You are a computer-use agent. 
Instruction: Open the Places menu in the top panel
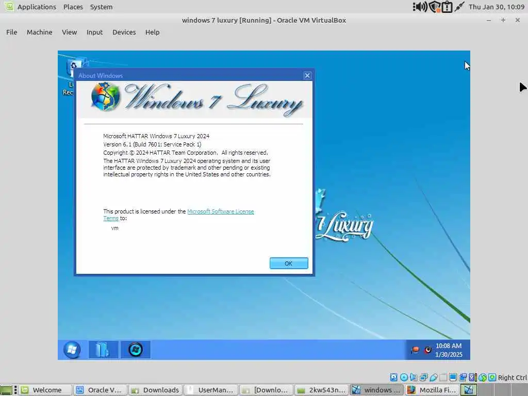[x=73, y=7]
